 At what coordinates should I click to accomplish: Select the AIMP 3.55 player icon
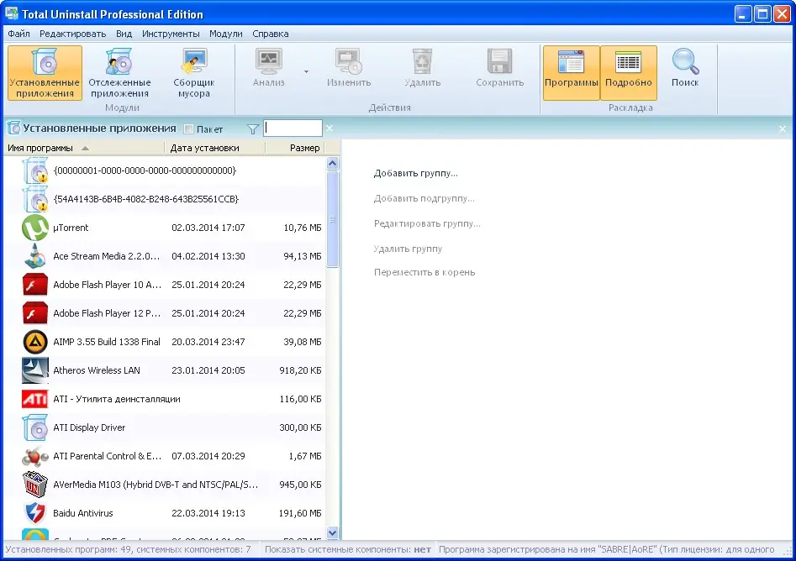(35, 342)
